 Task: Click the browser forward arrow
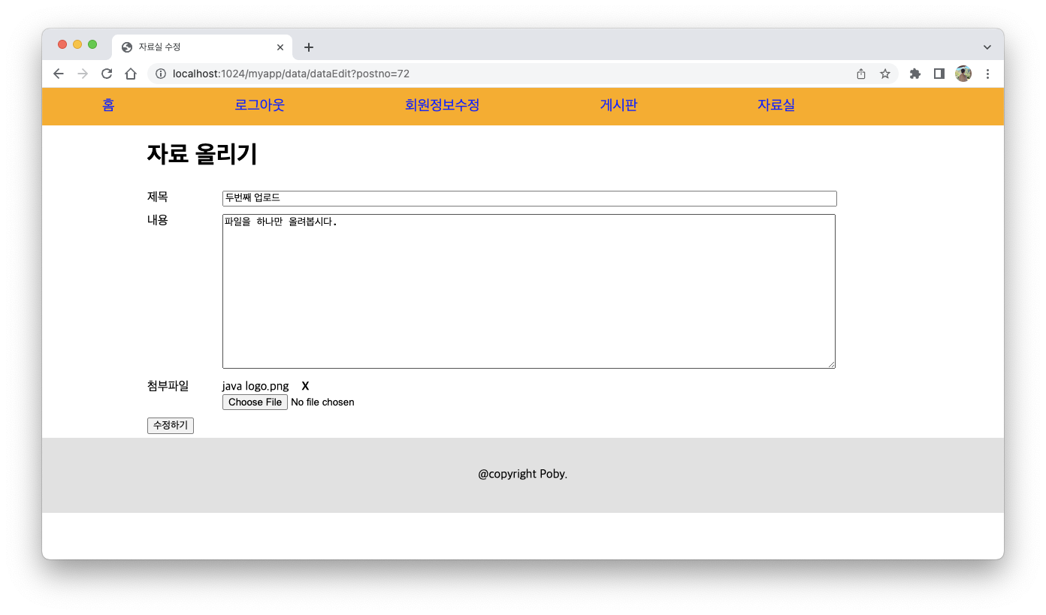pyautogui.click(x=83, y=74)
